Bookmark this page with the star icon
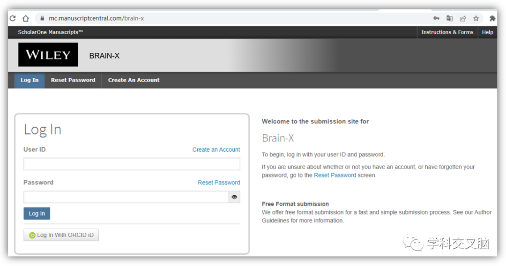 coord(476,18)
